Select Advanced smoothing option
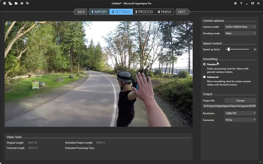The width and height of the screenshot is (263, 164). click(x=204, y=77)
